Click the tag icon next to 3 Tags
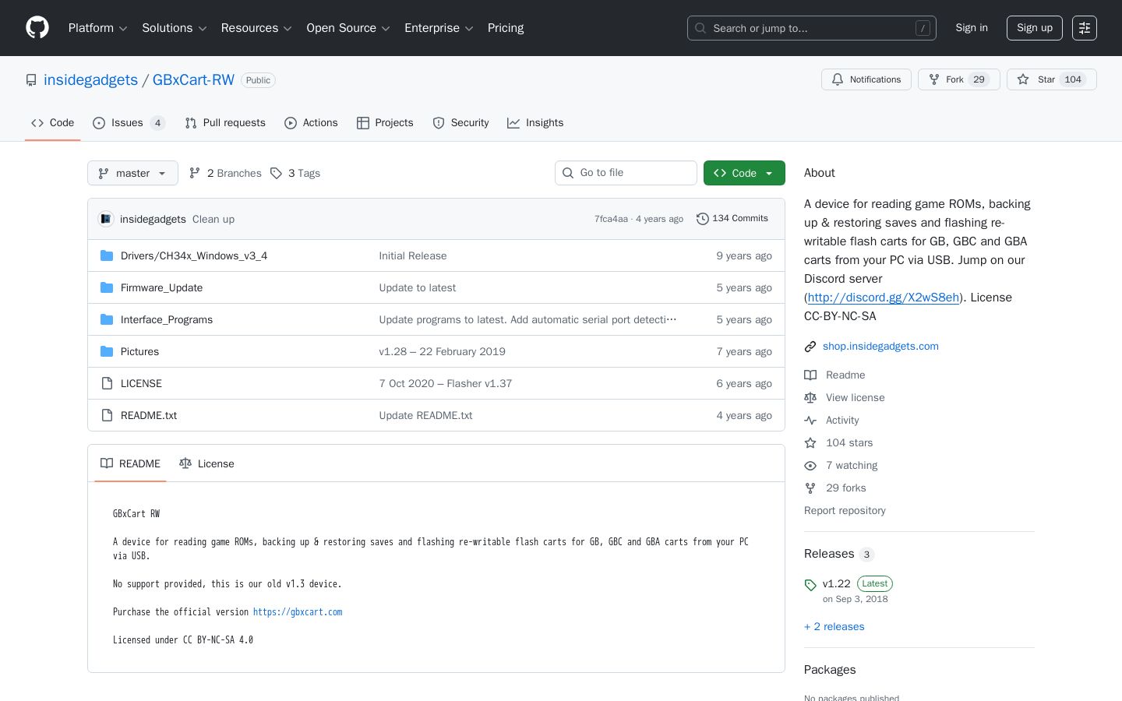Image resolution: width=1122 pixels, height=701 pixels. 276,173
